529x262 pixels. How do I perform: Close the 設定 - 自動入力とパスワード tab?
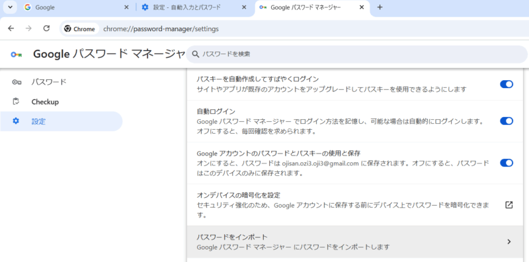coord(244,7)
